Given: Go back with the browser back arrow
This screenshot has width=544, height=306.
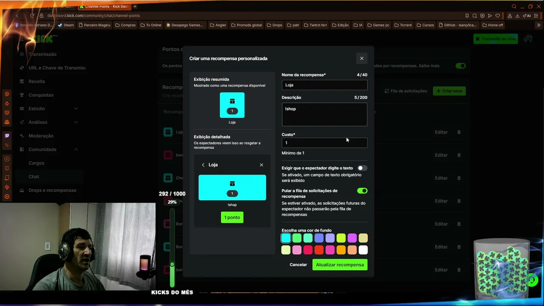Looking at the screenshot, I should point(17,16).
